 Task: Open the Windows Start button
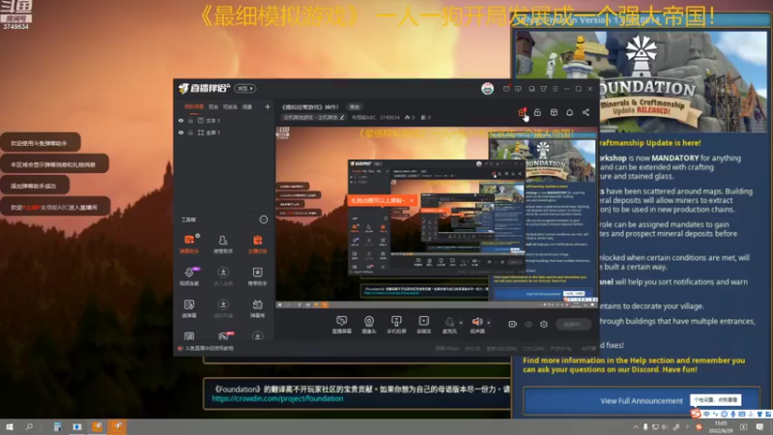click(x=10, y=426)
